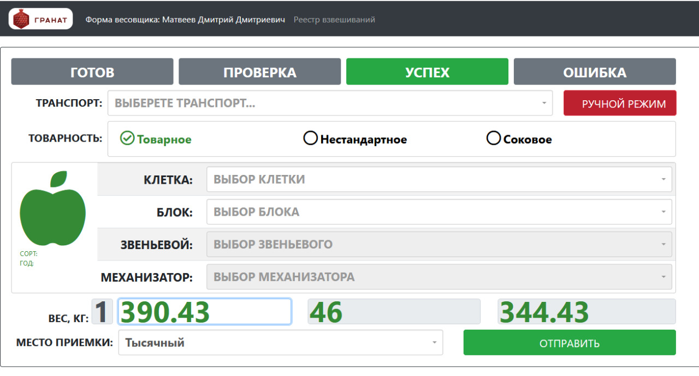Click the green apple sort icon
Viewport: 699px width, 376px height.
tap(52, 211)
